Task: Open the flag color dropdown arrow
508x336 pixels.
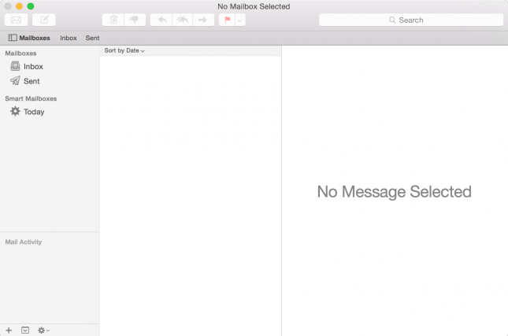Action: click(239, 20)
